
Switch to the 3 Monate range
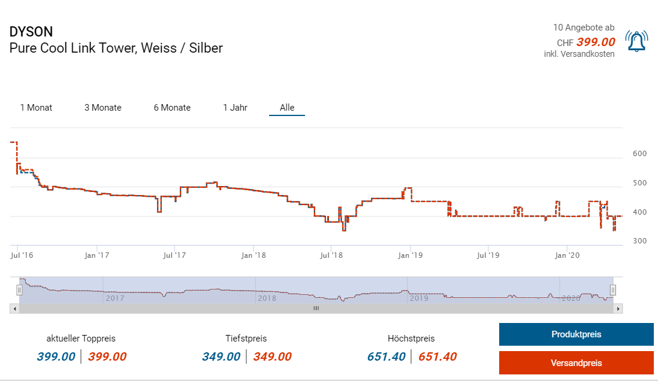click(102, 108)
